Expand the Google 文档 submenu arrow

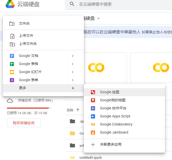tap(73, 56)
